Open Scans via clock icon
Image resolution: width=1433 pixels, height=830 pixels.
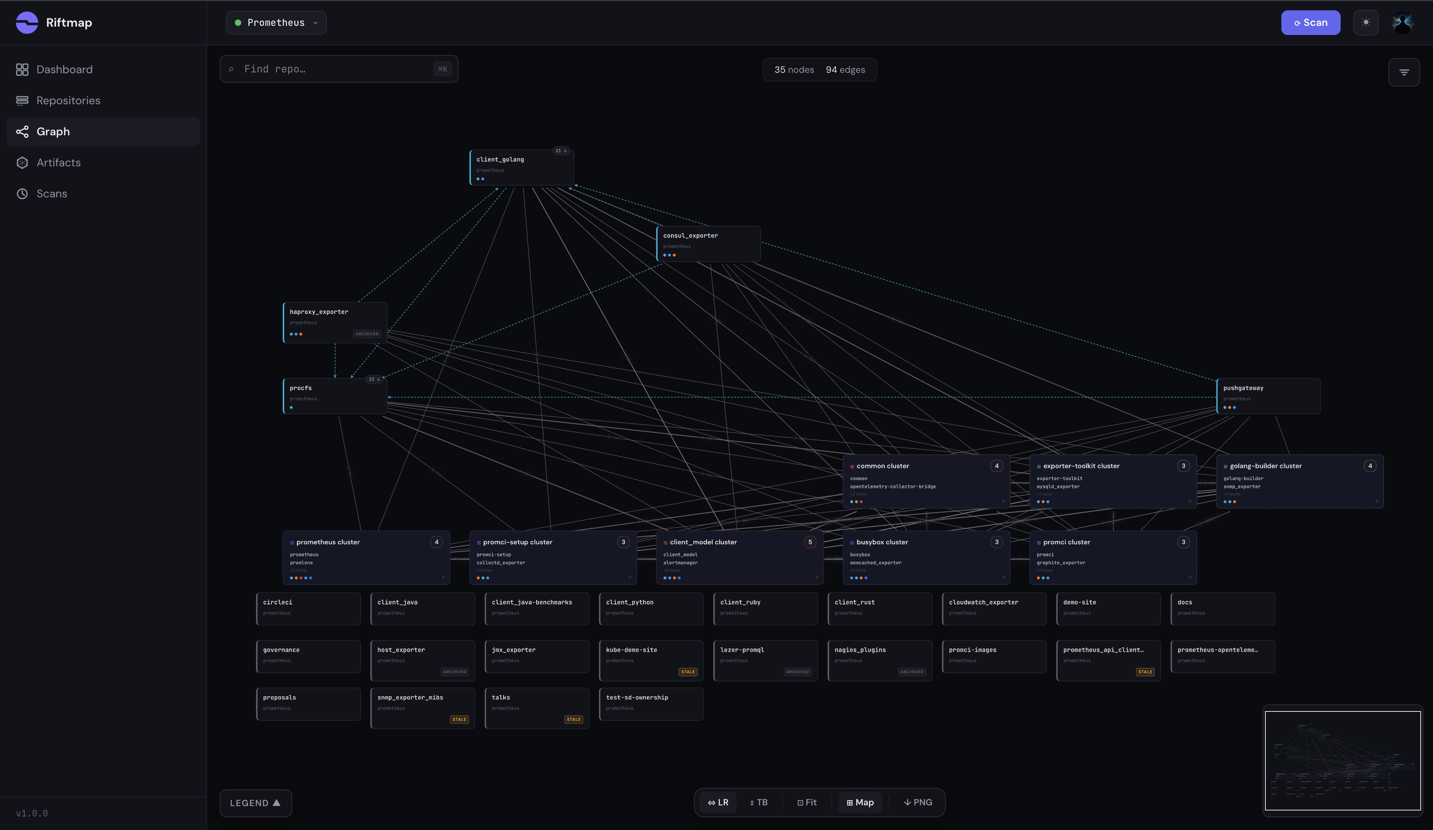coord(22,194)
